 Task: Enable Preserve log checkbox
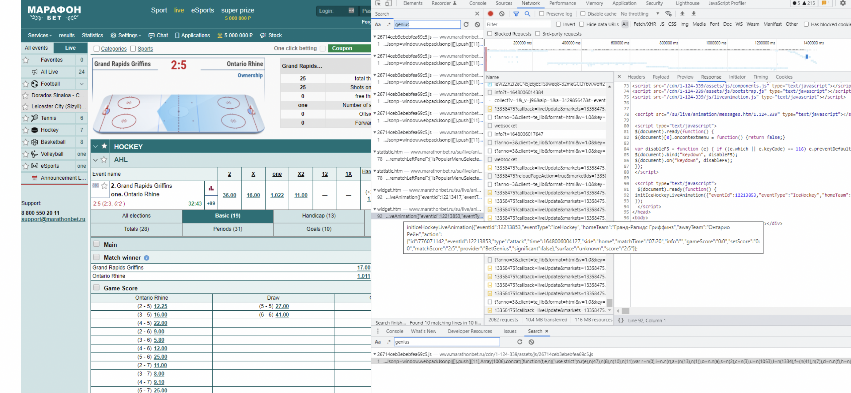click(x=542, y=13)
